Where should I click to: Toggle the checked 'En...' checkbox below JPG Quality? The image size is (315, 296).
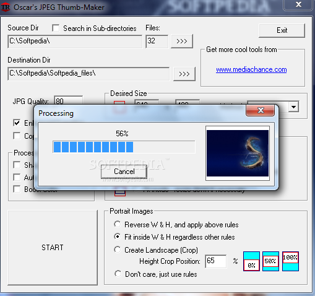[17, 123]
